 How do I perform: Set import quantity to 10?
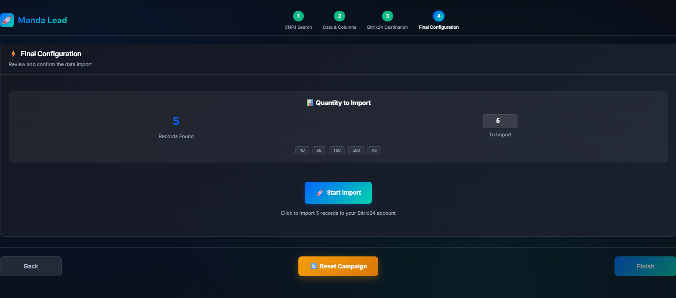coord(302,151)
